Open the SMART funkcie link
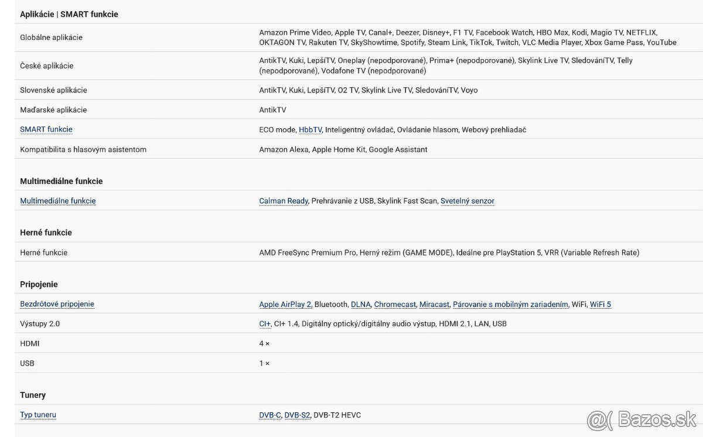 click(46, 129)
